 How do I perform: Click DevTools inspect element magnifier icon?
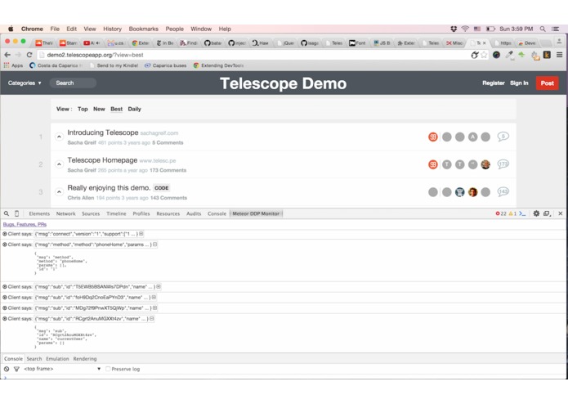pyautogui.click(x=7, y=213)
